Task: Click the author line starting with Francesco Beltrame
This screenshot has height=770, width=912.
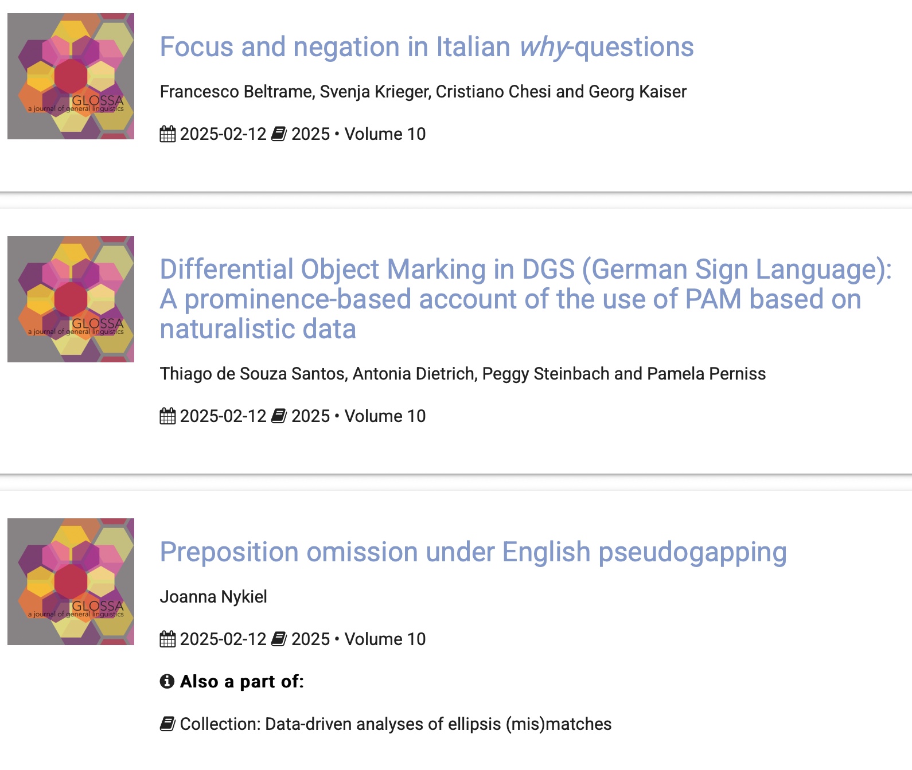Action: [423, 92]
